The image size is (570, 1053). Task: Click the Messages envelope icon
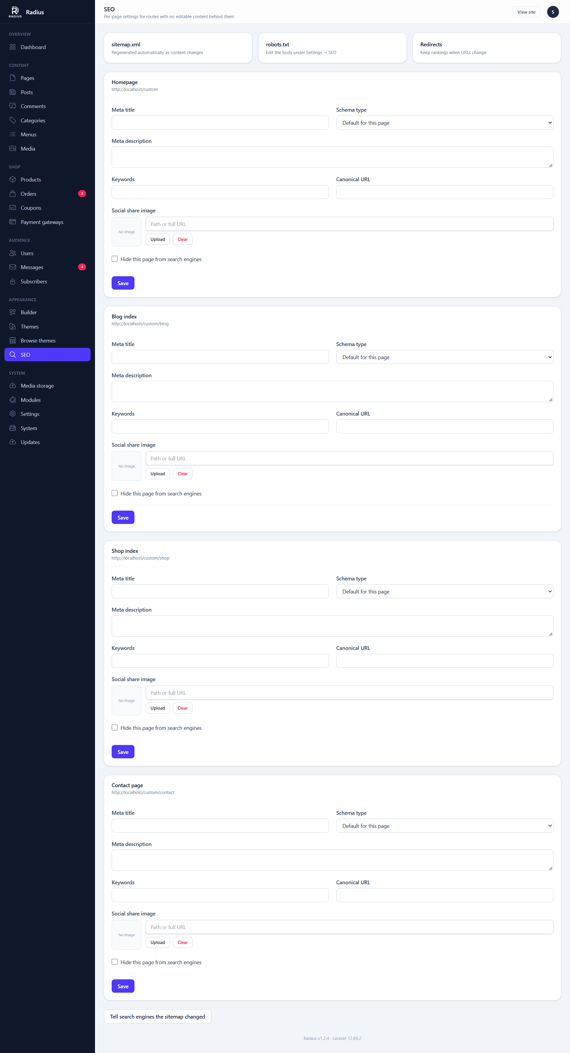[x=13, y=267]
